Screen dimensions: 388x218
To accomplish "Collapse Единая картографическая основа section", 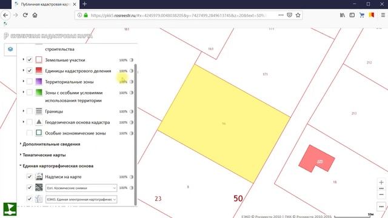I will 56,166.
